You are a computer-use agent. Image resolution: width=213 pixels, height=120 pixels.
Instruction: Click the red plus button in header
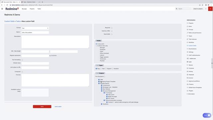click(210, 9)
